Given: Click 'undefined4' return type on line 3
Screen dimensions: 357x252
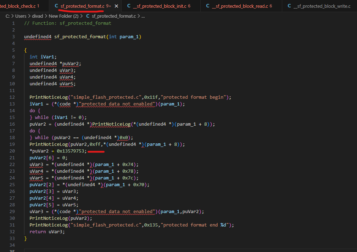Looking at the screenshot, I should coord(38,37).
